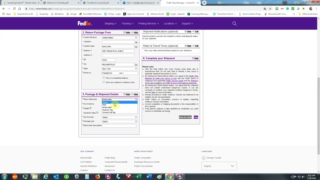Click the Change Country link
Screen dimensions: 320x180
[214, 158]
